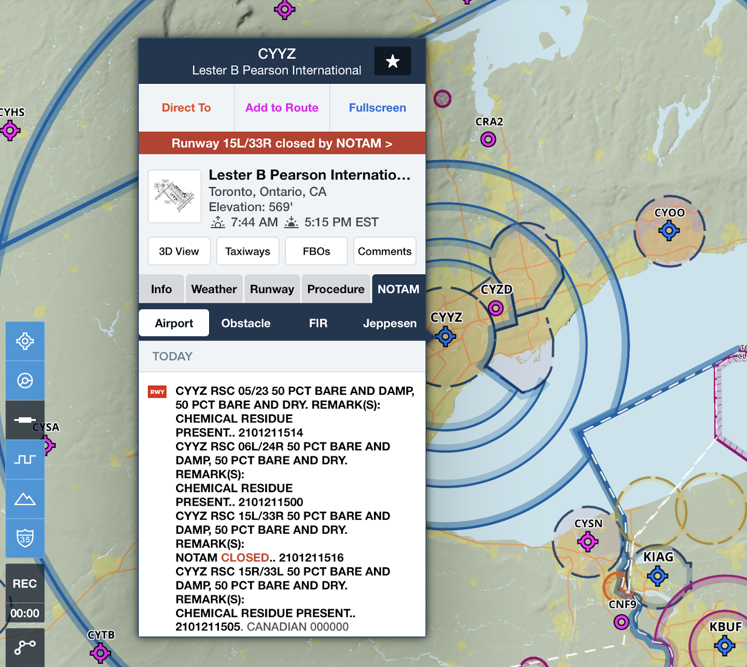
Task: Open the radar scan tool
Action: (x=25, y=380)
